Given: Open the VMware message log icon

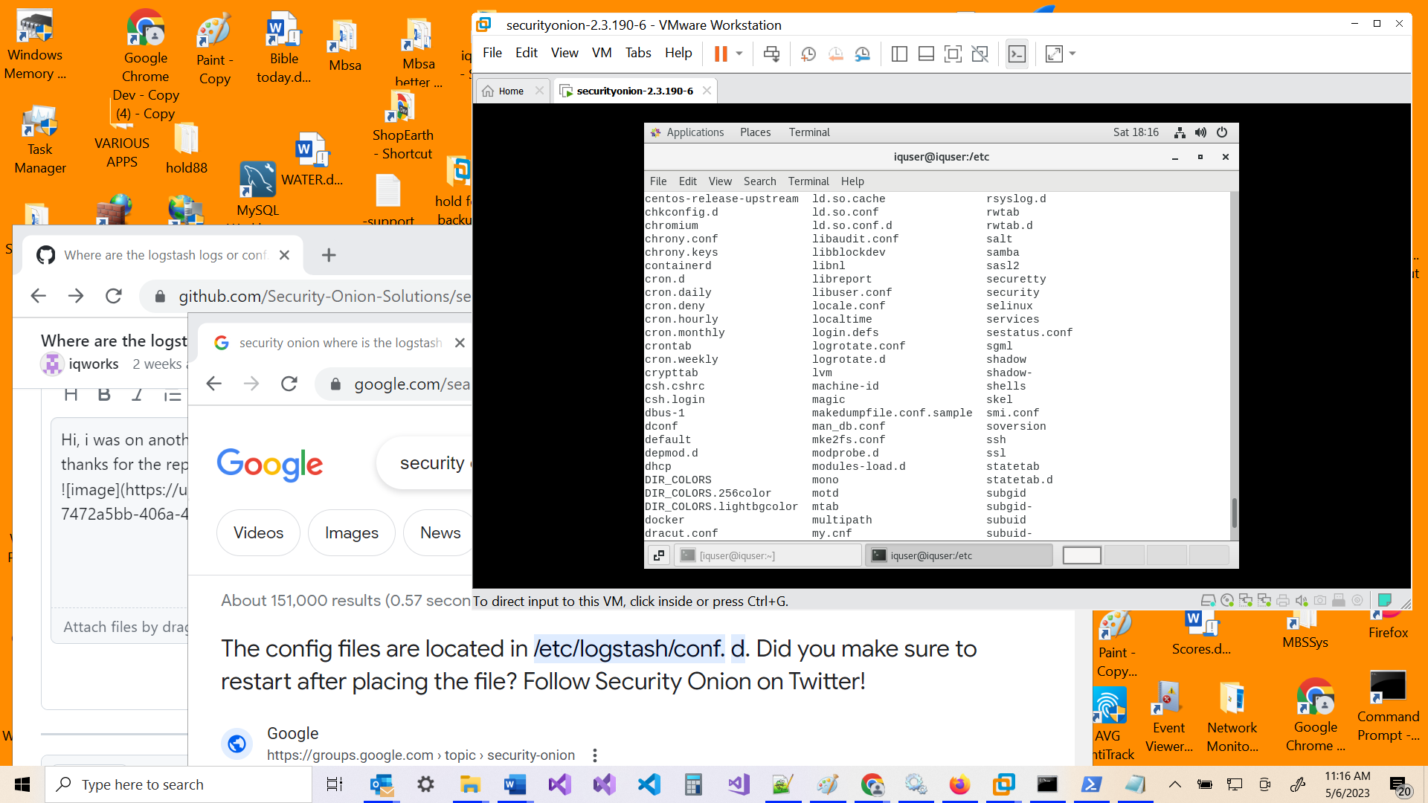Looking at the screenshot, I should (1385, 600).
